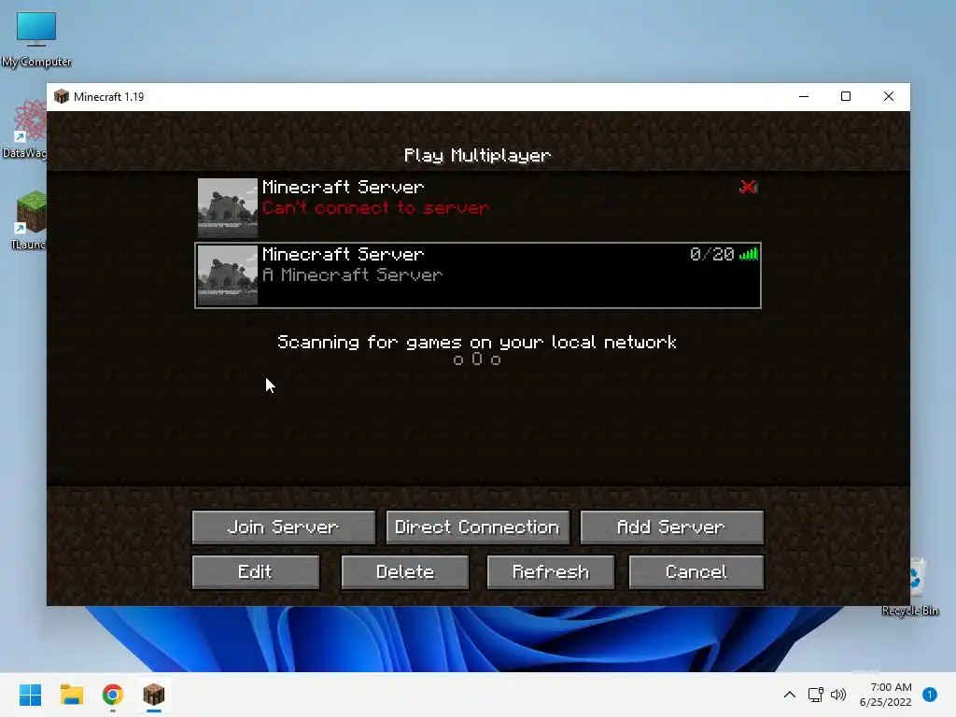
Task: Refresh the server list
Action: pos(551,572)
